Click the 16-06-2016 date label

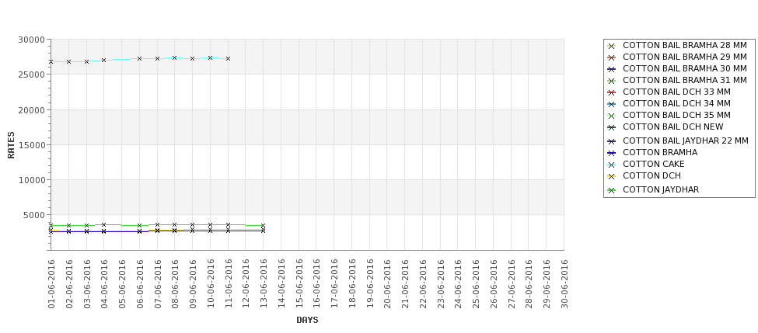316,284
